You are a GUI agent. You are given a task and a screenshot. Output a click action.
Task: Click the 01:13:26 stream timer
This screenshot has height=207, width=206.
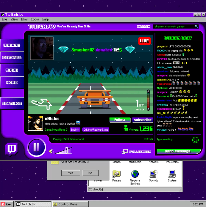(148, 139)
